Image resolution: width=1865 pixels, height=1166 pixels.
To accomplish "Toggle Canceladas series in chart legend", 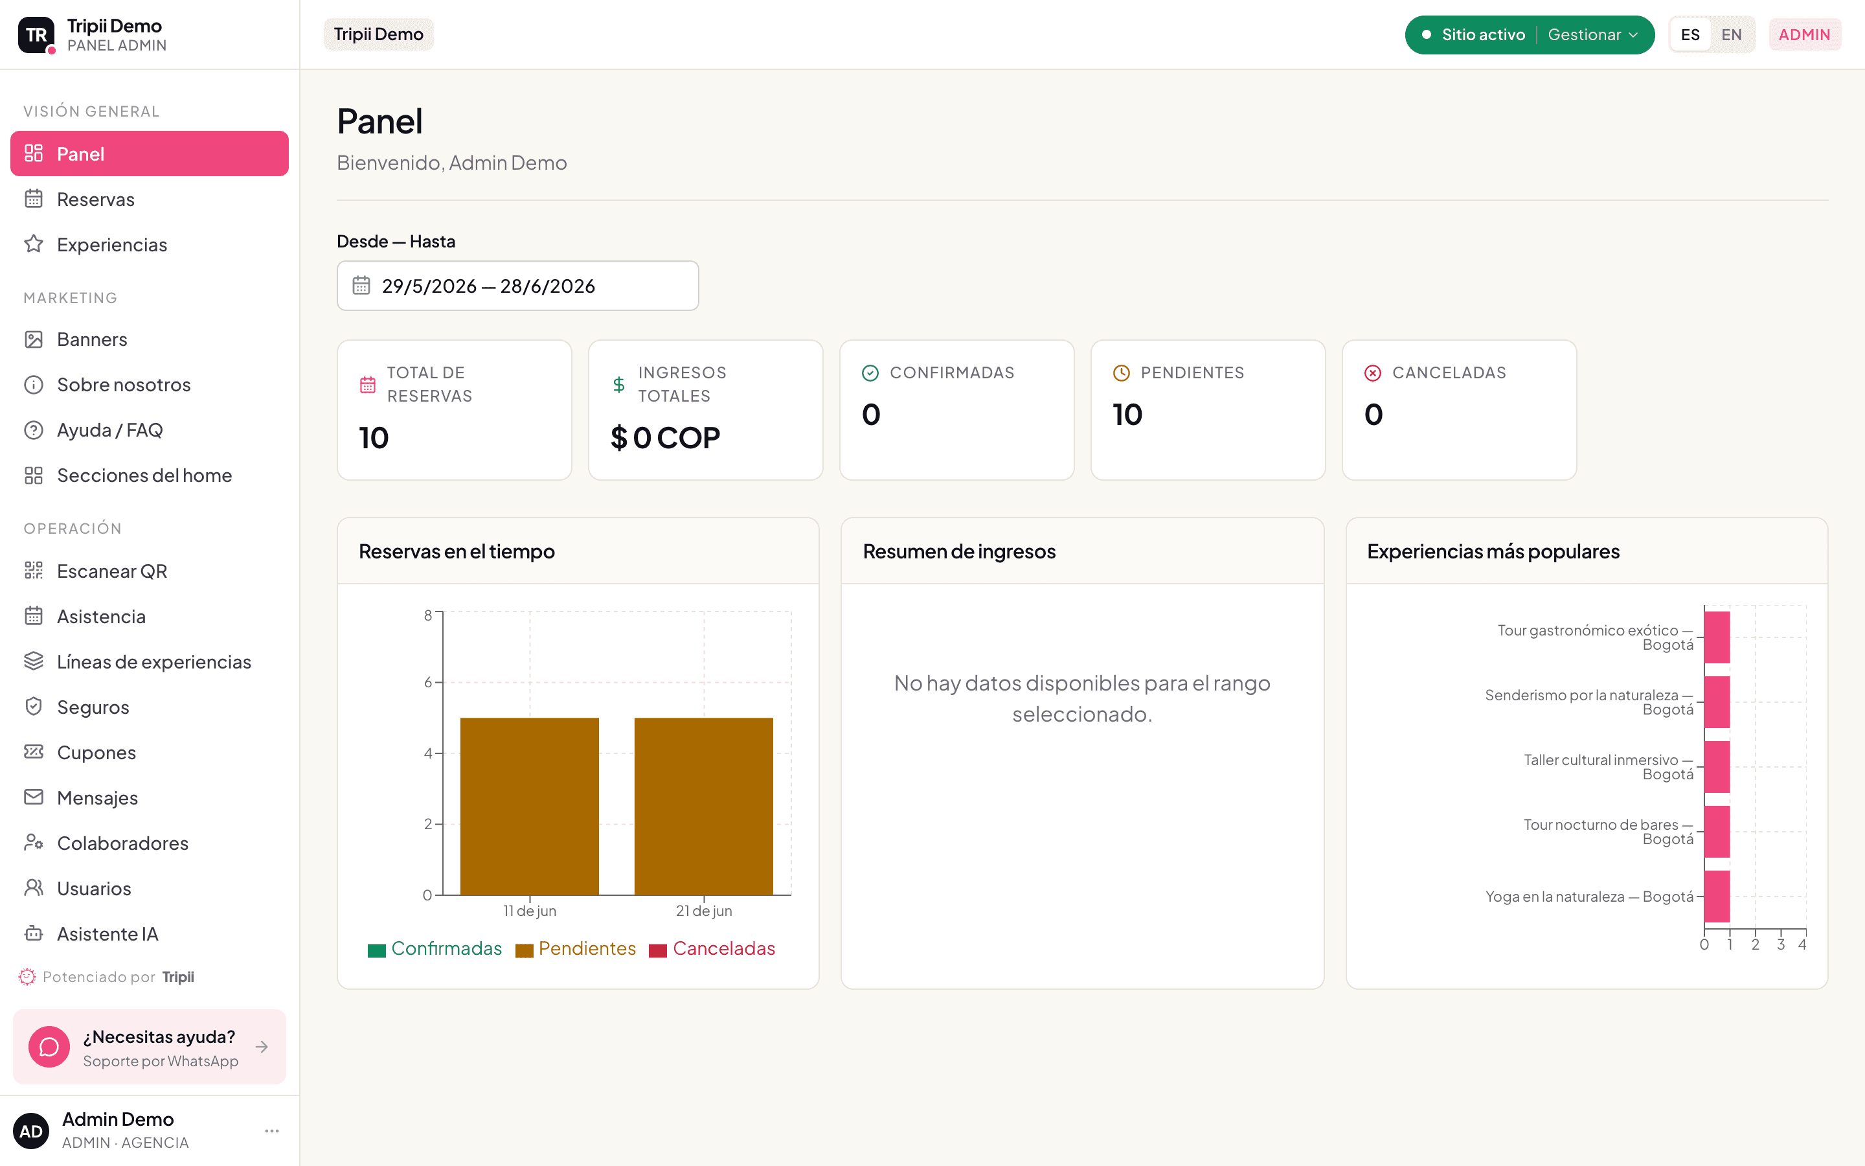I will 713,948.
